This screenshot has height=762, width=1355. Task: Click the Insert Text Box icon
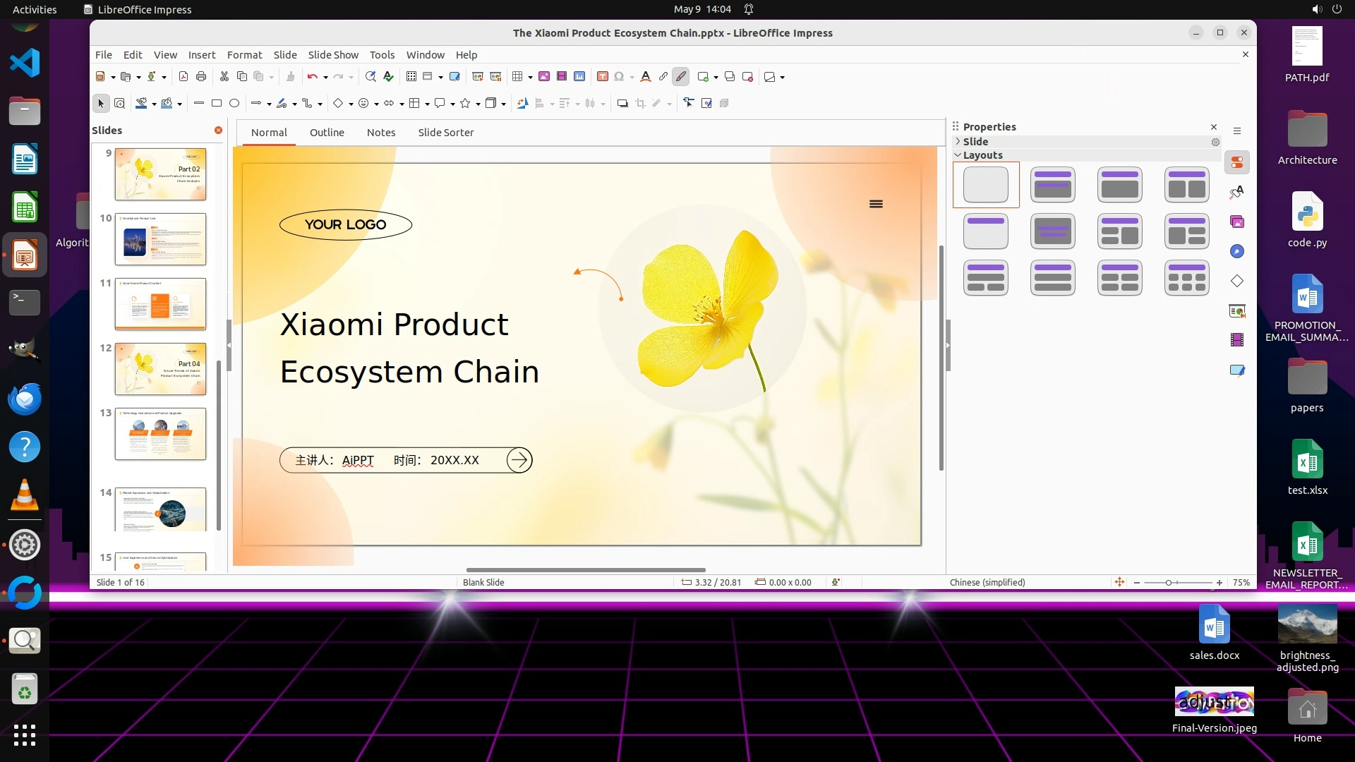(603, 77)
